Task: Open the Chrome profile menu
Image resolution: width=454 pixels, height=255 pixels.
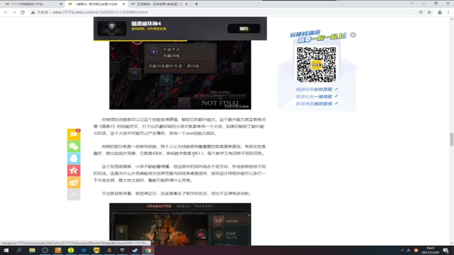Action: click(439, 12)
